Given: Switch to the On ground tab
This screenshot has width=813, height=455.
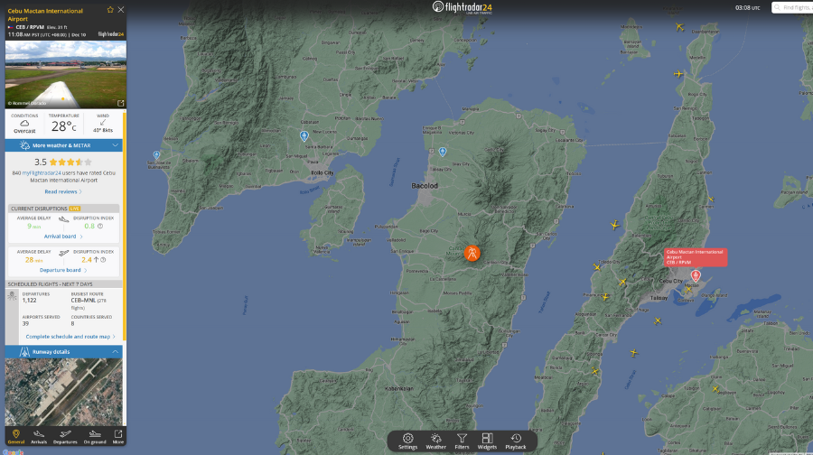Looking at the screenshot, I should 95,436.
